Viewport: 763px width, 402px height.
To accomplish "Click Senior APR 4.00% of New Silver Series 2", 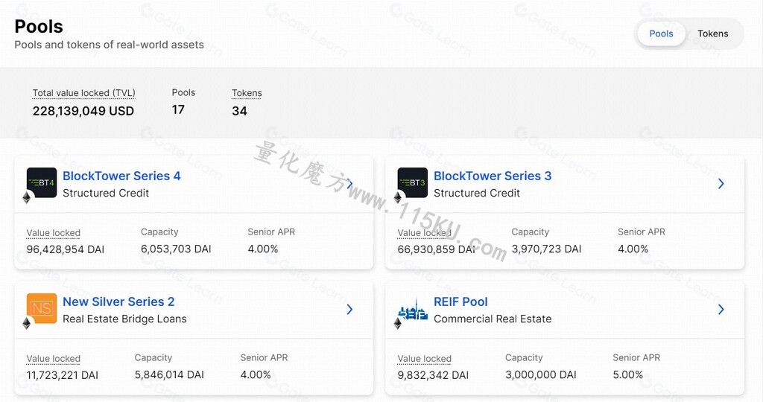I will (x=256, y=374).
